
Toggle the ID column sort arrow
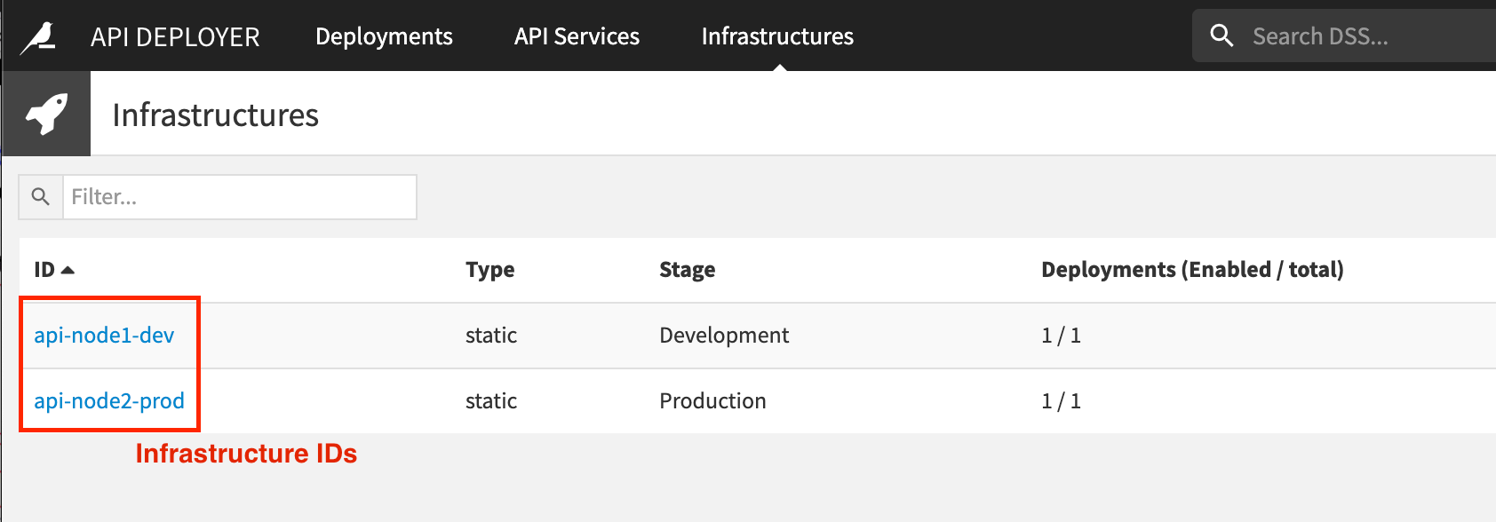(x=68, y=270)
